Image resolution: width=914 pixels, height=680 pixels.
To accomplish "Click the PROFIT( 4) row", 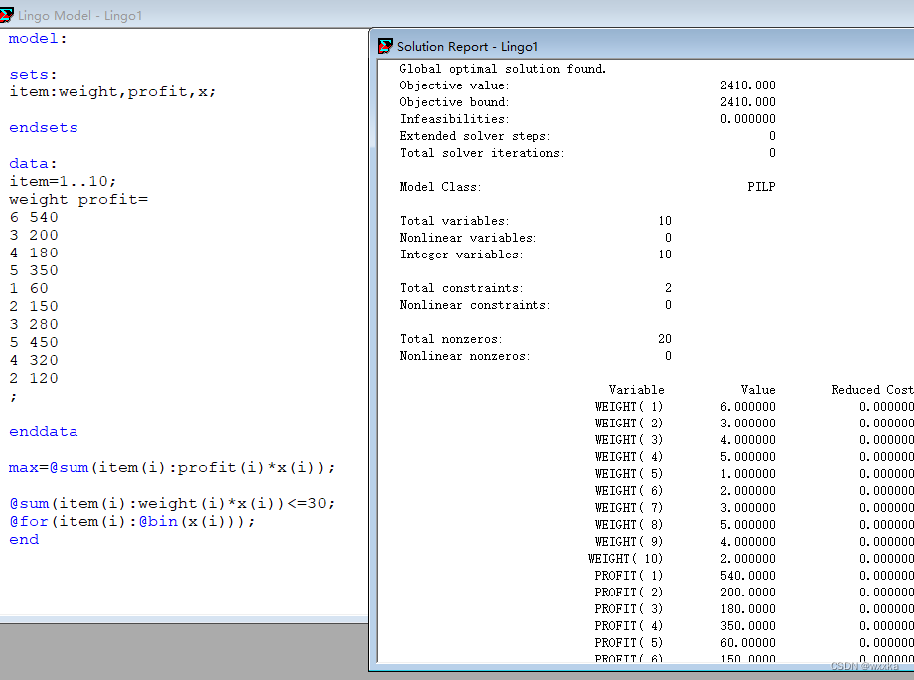I will point(754,626).
